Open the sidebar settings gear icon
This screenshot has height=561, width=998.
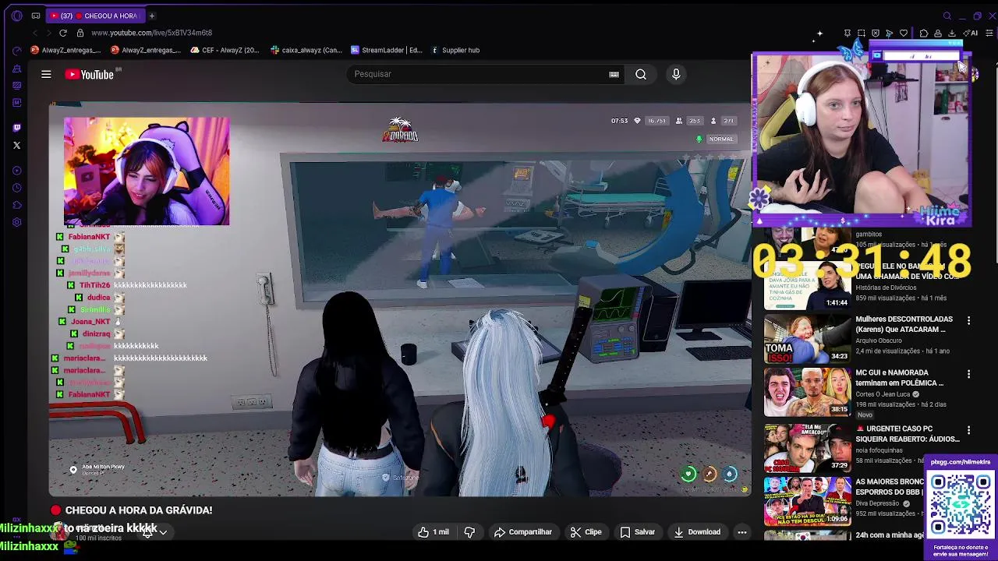pos(17,222)
